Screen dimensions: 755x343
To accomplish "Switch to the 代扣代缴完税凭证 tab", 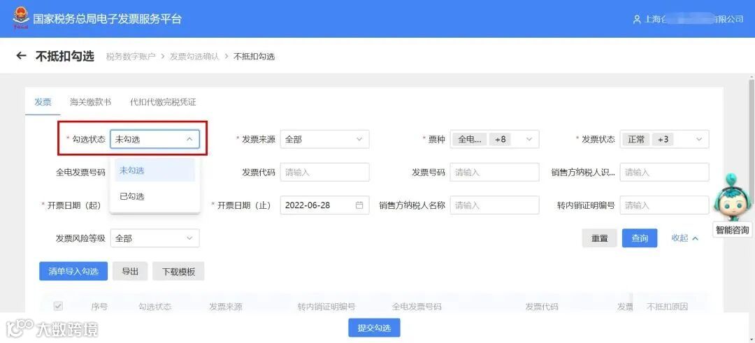I will pyautogui.click(x=163, y=102).
